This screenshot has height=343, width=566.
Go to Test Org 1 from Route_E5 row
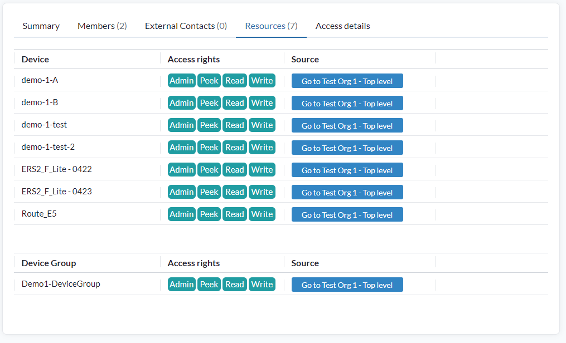tap(347, 215)
